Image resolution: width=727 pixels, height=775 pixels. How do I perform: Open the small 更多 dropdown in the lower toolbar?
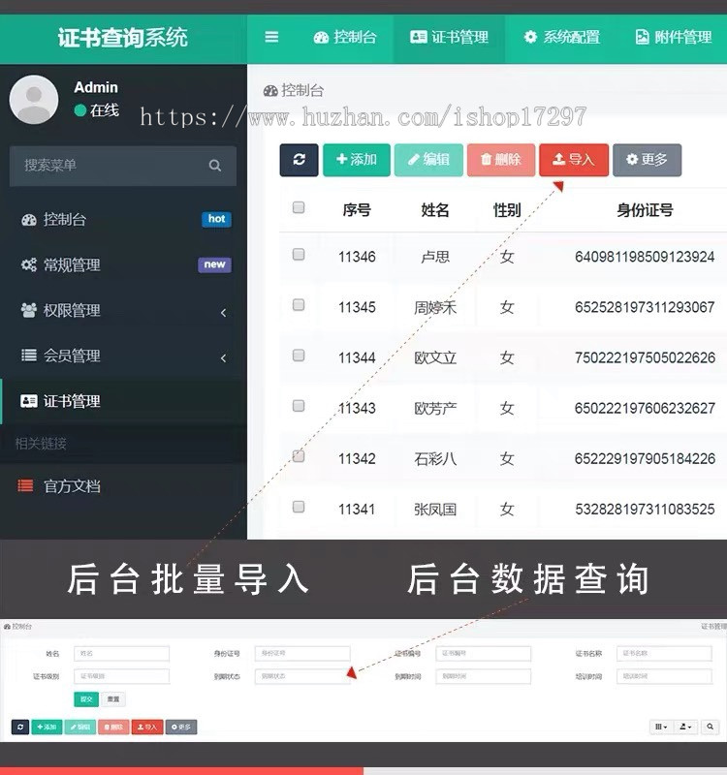click(181, 728)
